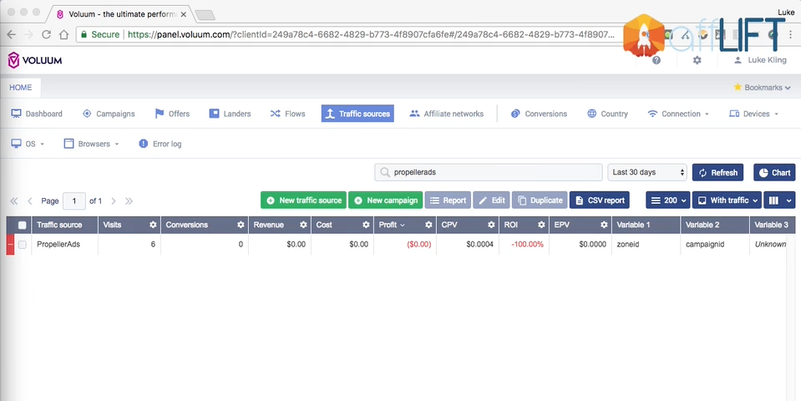The height and width of the screenshot is (401, 801).
Task: Open the Luke Kling account menu
Action: (x=759, y=60)
